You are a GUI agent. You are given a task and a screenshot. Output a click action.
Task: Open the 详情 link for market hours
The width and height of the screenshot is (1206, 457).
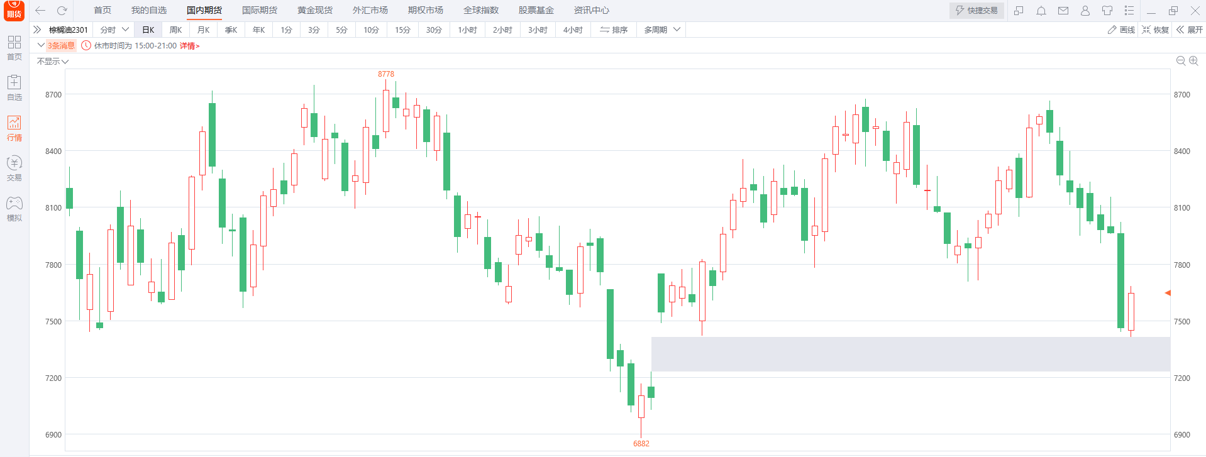(189, 46)
